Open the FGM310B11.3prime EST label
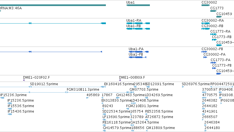The image size is (234, 132). (83, 90)
